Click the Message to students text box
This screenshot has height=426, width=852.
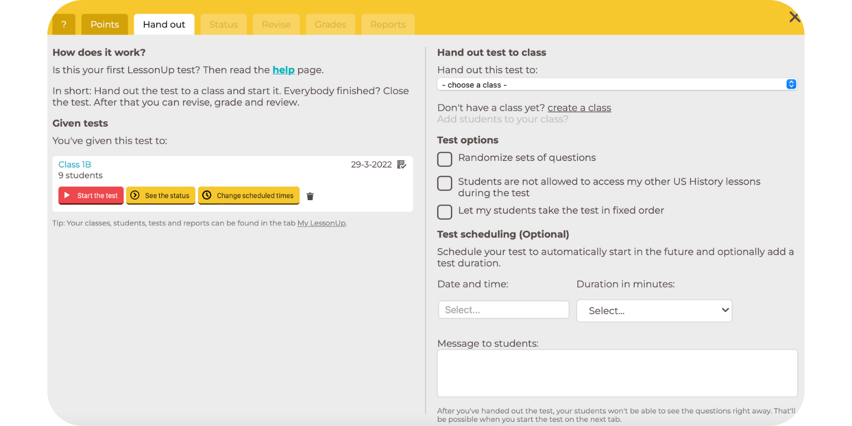click(x=617, y=373)
